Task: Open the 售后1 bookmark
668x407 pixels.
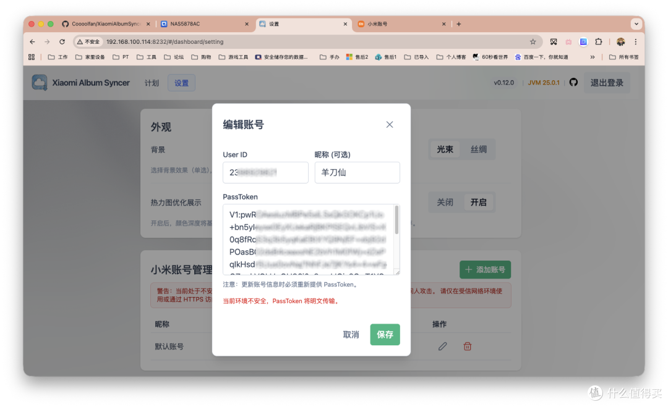Action: pyautogui.click(x=386, y=57)
